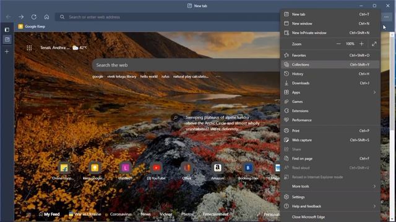The height and width of the screenshot is (222, 396).
Task: Open the War in Ukraine feed tab
Action: pyautogui.click(x=85, y=214)
